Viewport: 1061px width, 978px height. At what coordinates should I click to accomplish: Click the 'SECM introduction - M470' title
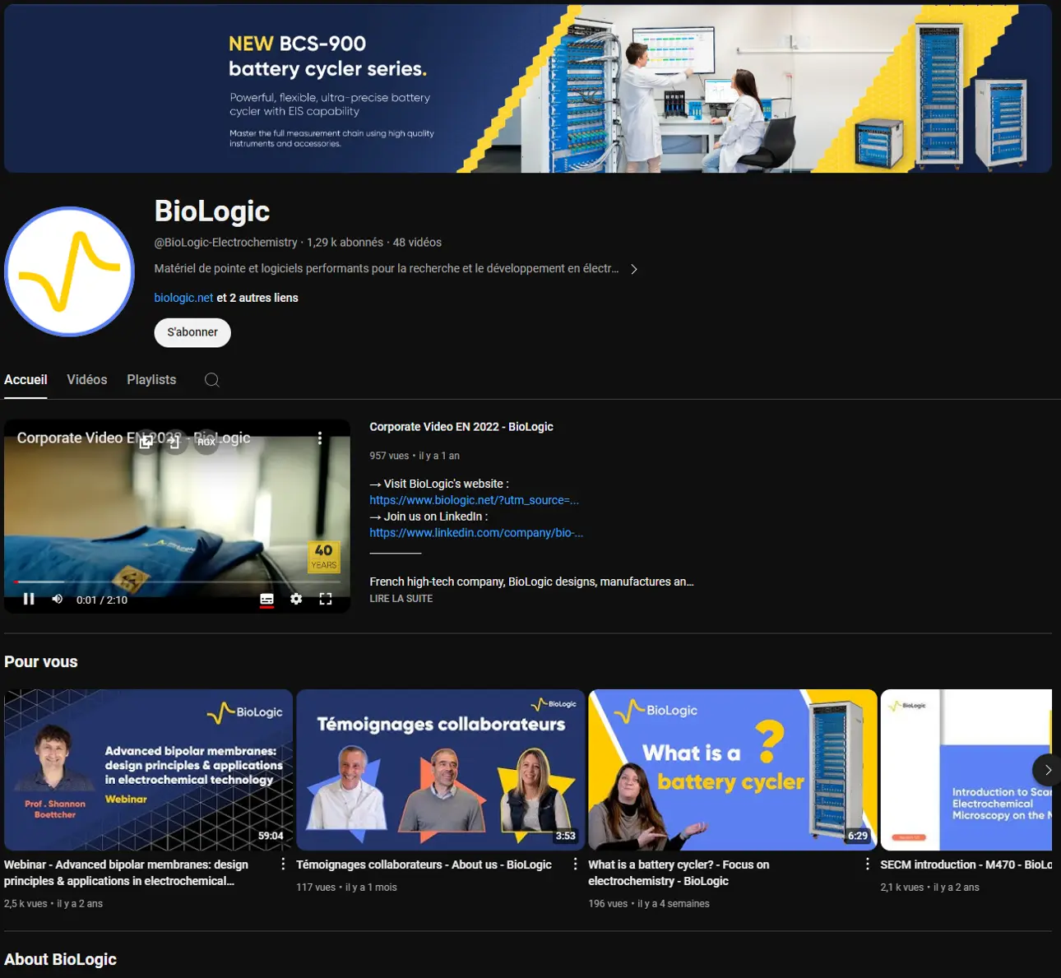pyautogui.click(x=966, y=864)
